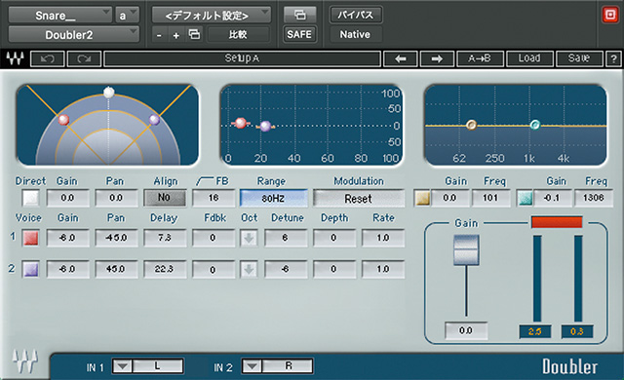
Task: Click the right peak readout 0.3
Action: pos(576,331)
